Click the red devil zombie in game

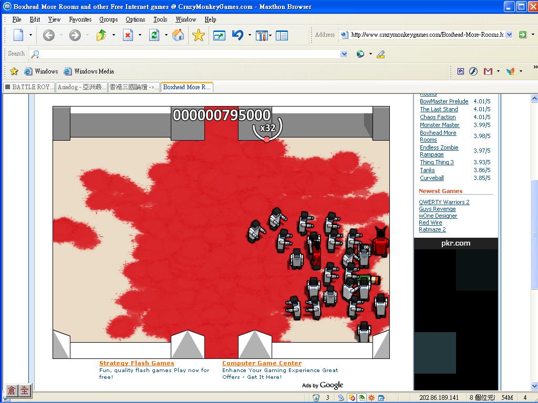pyautogui.click(x=380, y=241)
